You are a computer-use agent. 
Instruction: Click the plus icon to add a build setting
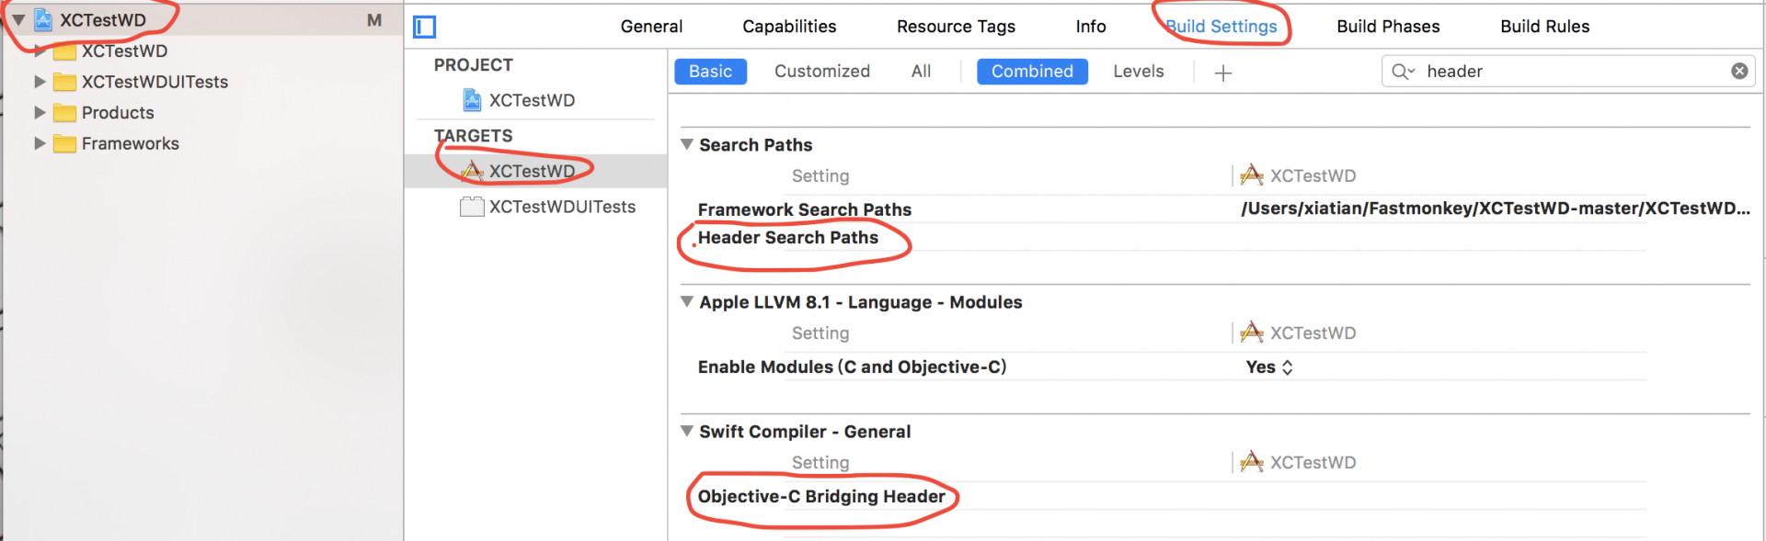(x=1222, y=73)
